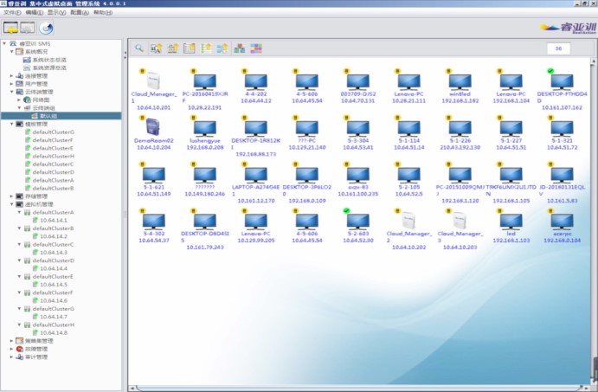This screenshot has width=598, height=392.
Task: Select terminal JD-20160131EQLV
Action: point(563,175)
